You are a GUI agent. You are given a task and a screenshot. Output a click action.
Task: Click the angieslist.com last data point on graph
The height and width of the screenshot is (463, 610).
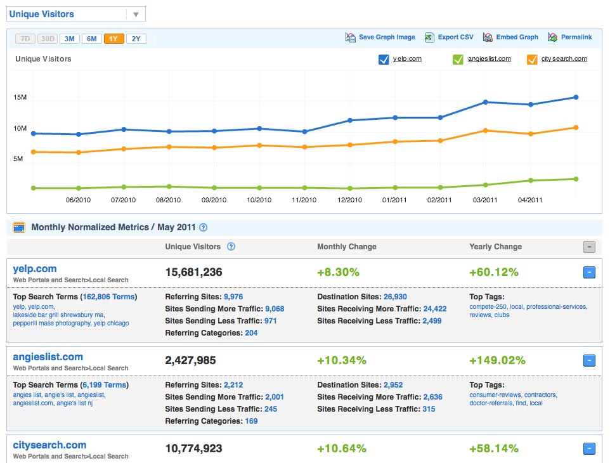pos(576,179)
